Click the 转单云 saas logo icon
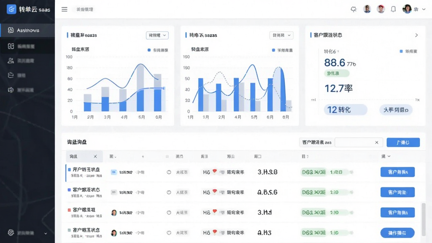 coord(11,9)
